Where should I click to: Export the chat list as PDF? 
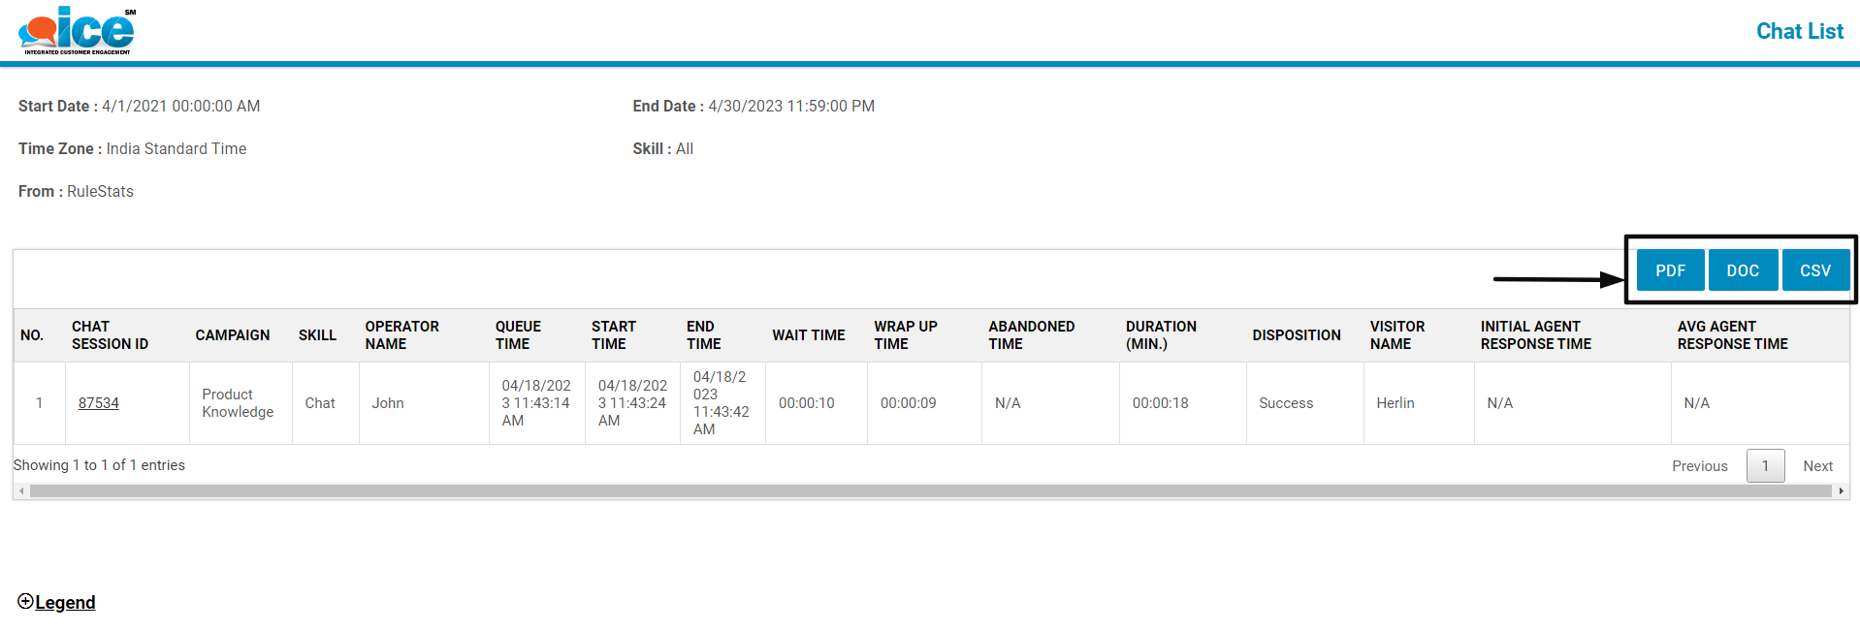[1670, 270]
